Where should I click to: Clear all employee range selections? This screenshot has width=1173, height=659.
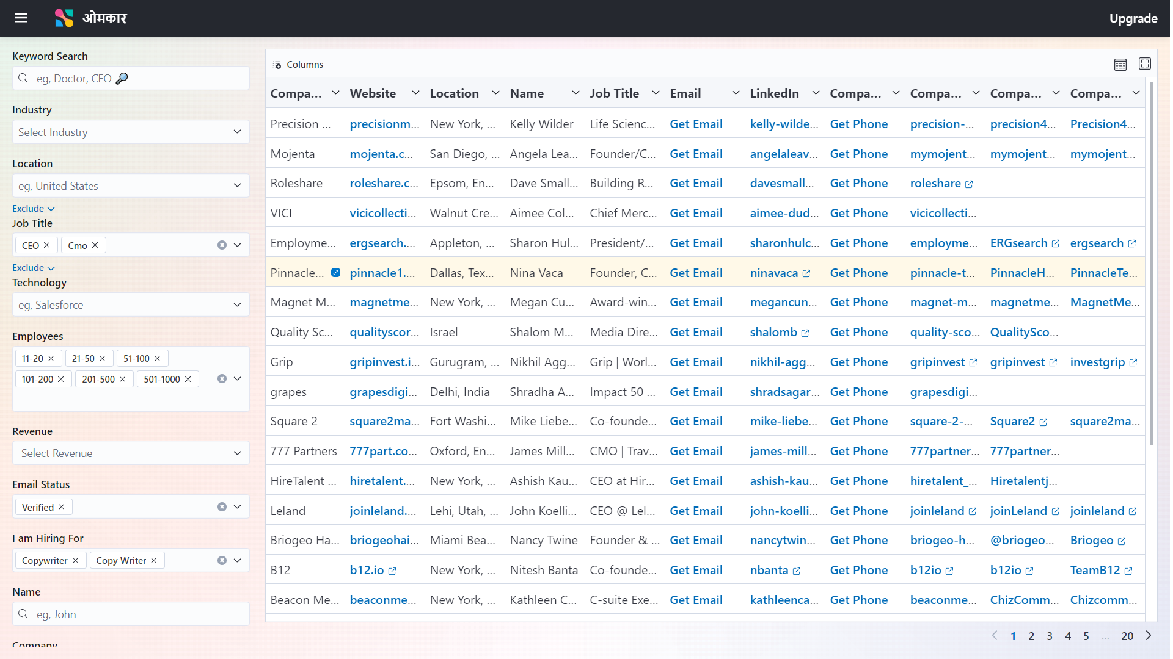click(x=222, y=378)
